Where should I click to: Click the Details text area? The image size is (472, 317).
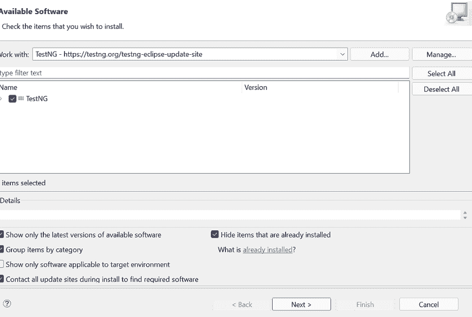tap(230, 215)
